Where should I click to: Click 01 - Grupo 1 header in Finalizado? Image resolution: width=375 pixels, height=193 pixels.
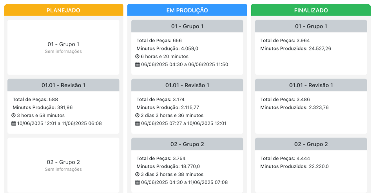311,26
